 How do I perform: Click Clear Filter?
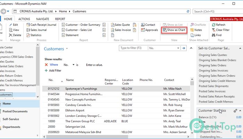click(220, 30)
